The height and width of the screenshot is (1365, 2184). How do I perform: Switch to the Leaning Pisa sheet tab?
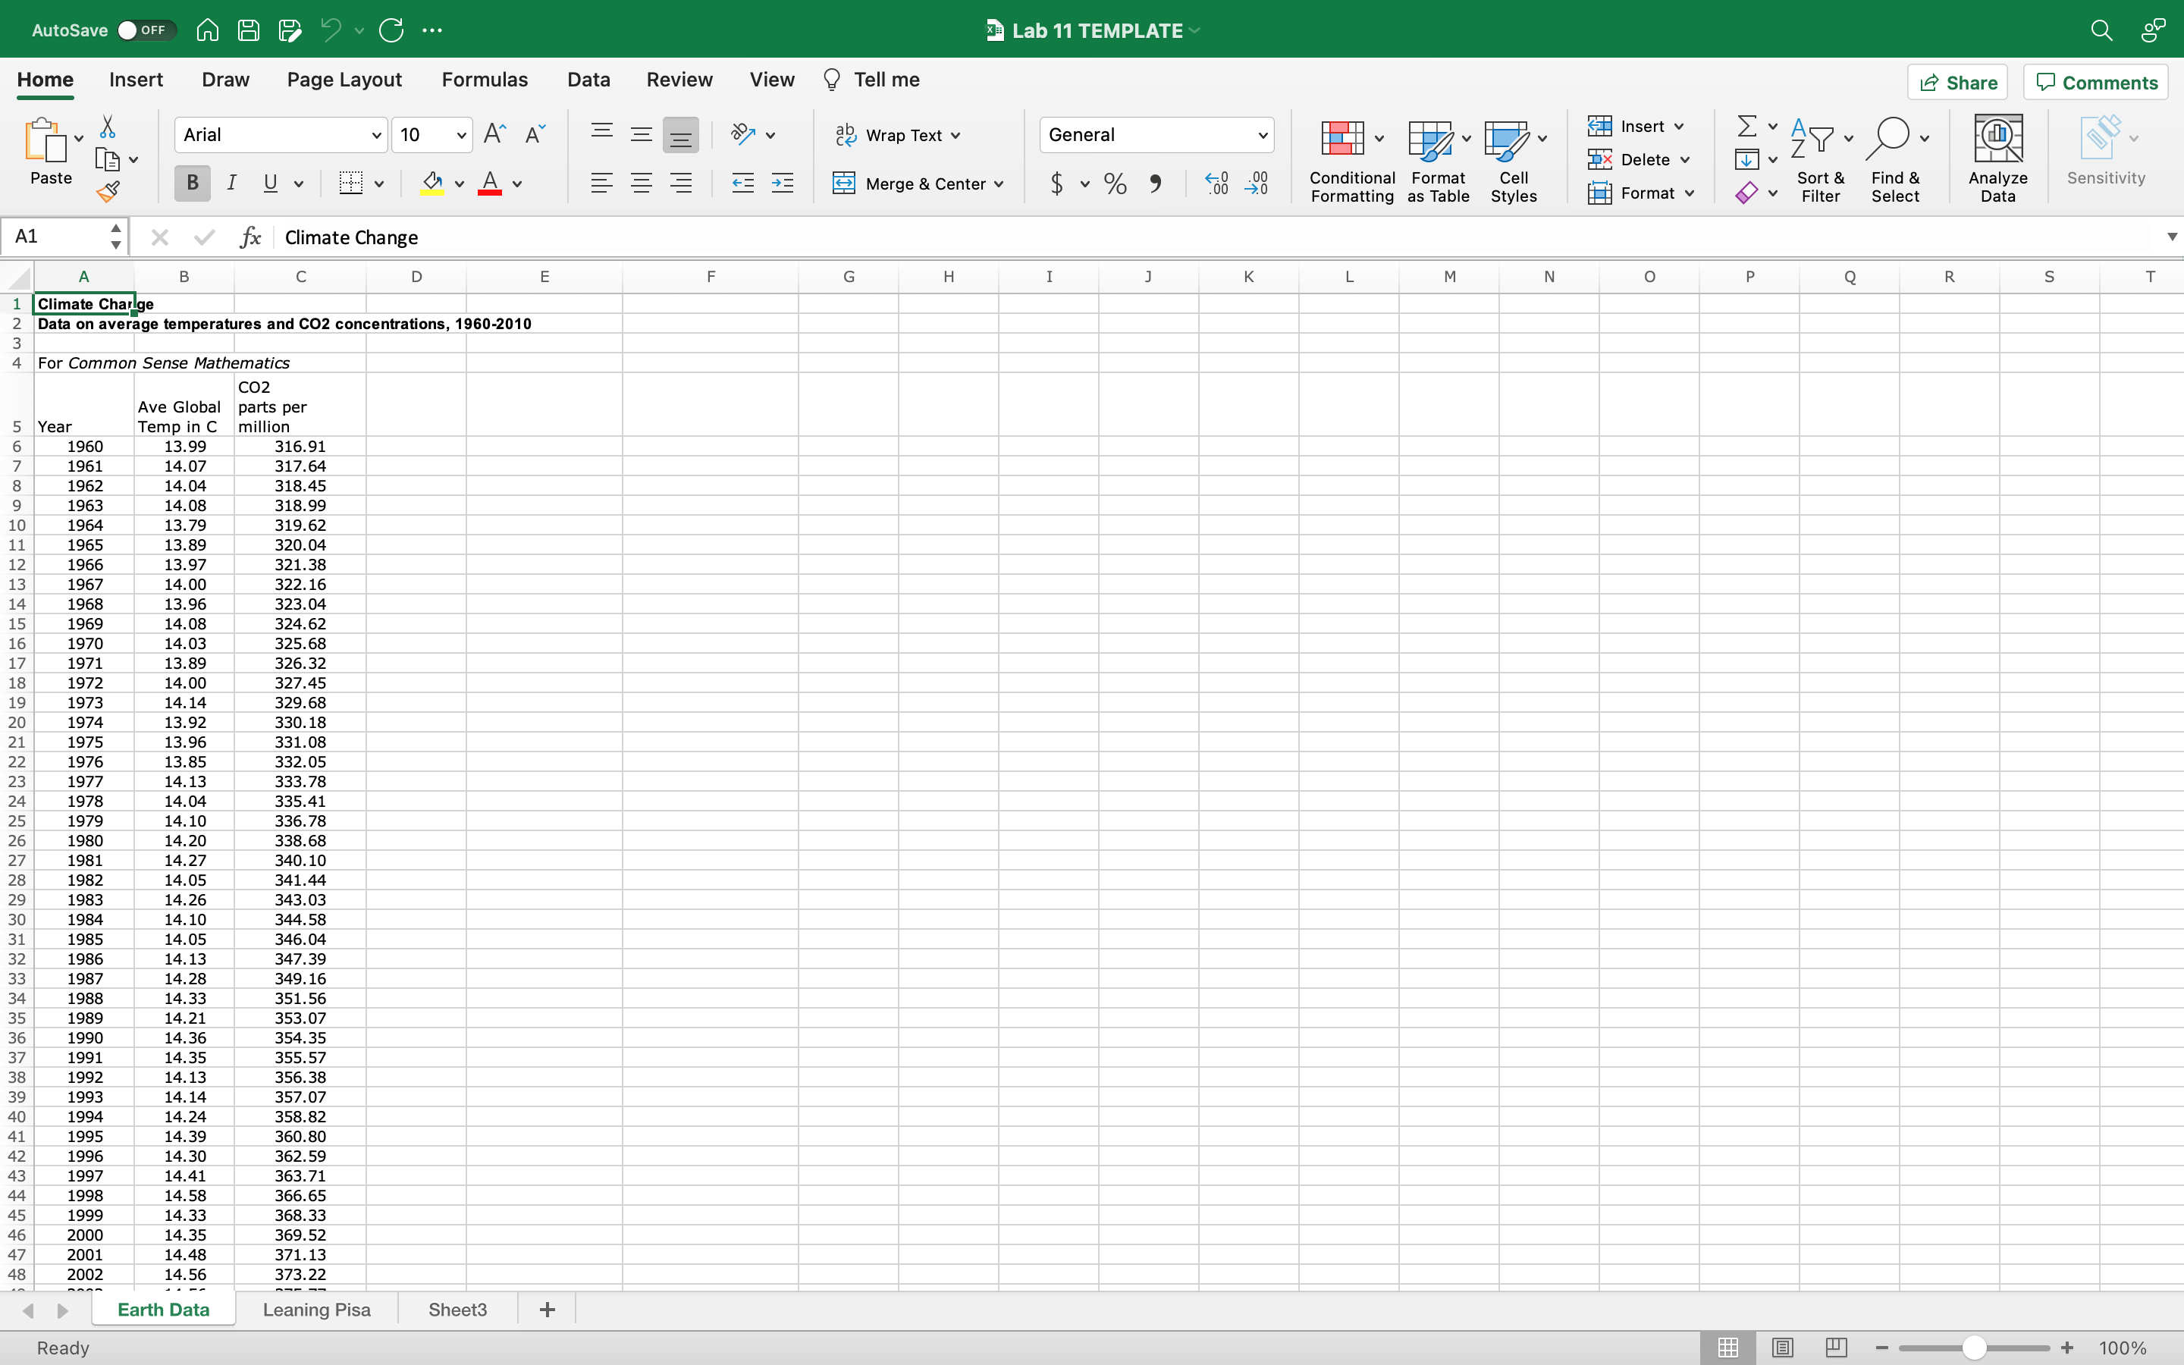tap(316, 1309)
